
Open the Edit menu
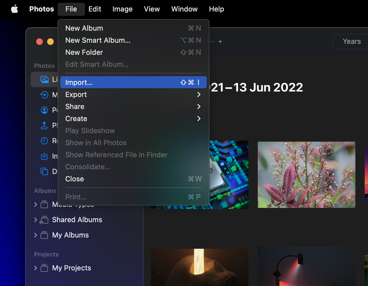pos(95,9)
